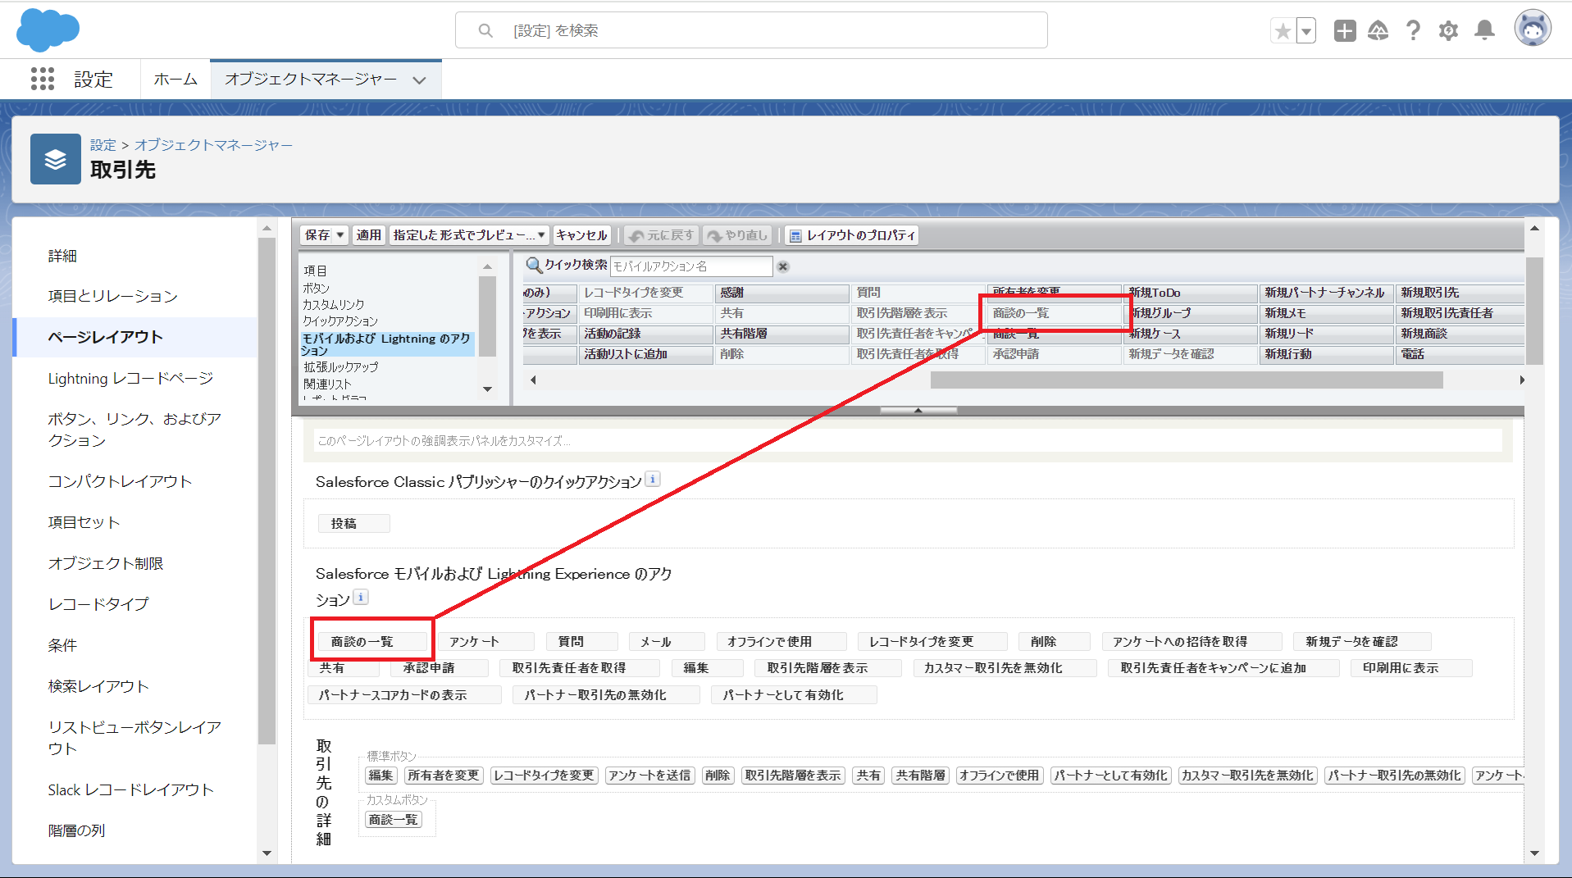
Task: Open the notifications bell icon
Action: (1484, 31)
